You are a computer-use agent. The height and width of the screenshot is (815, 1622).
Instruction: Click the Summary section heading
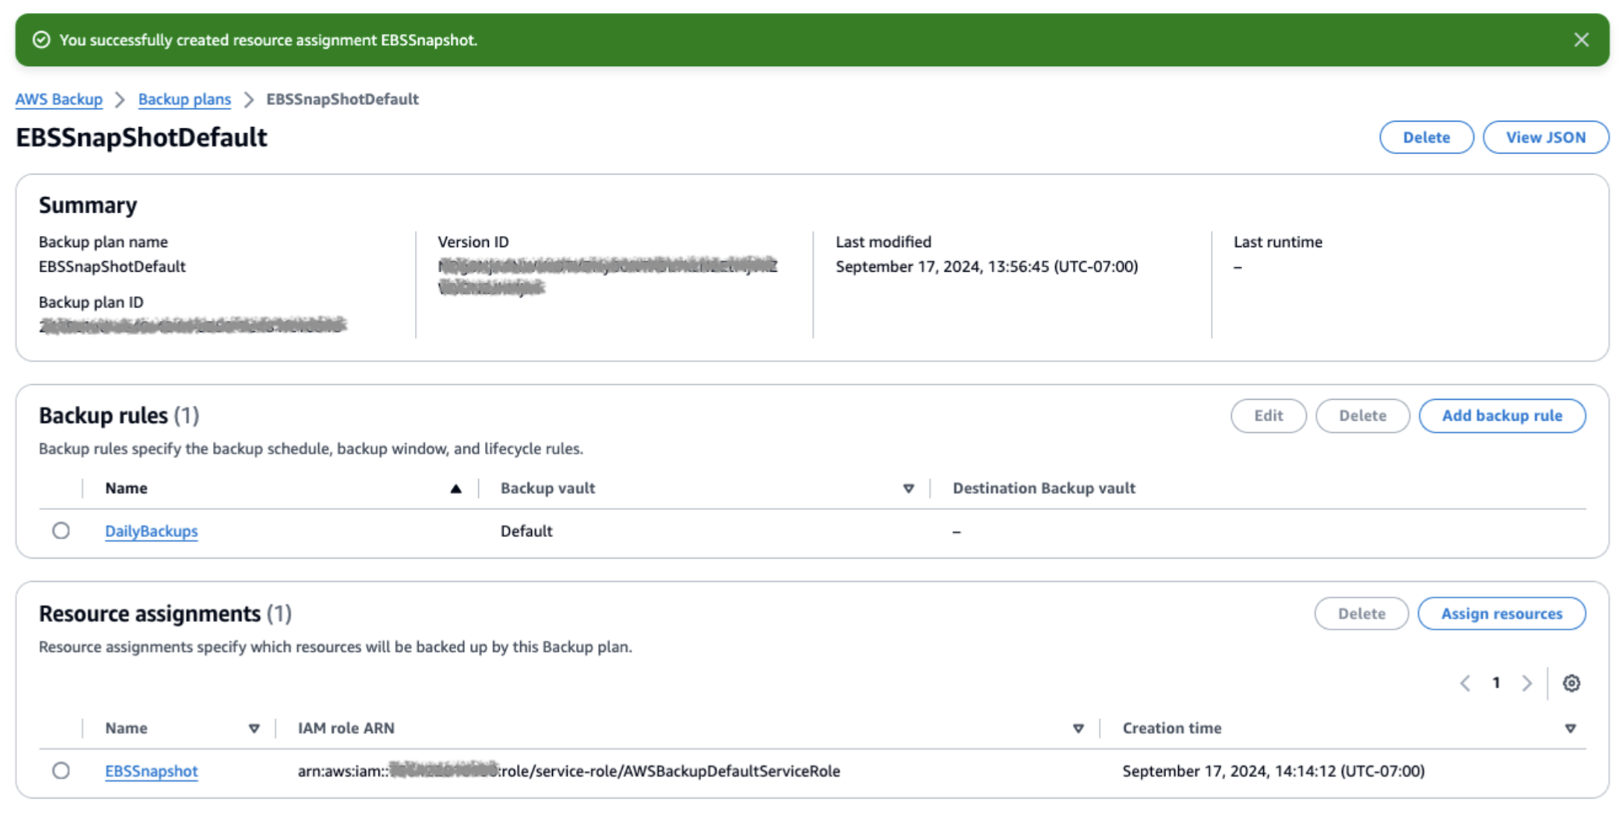coord(88,205)
